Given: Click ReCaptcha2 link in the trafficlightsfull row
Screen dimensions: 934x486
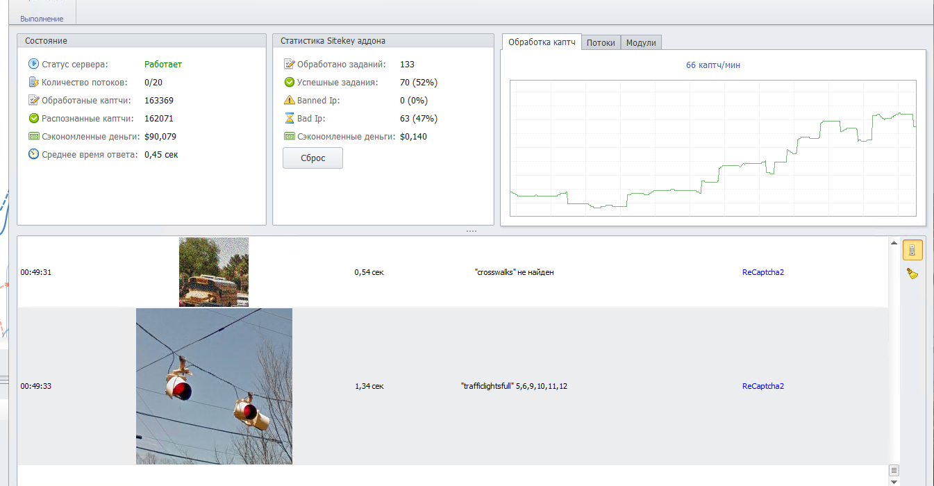Looking at the screenshot, I should [x=762, y=386].
